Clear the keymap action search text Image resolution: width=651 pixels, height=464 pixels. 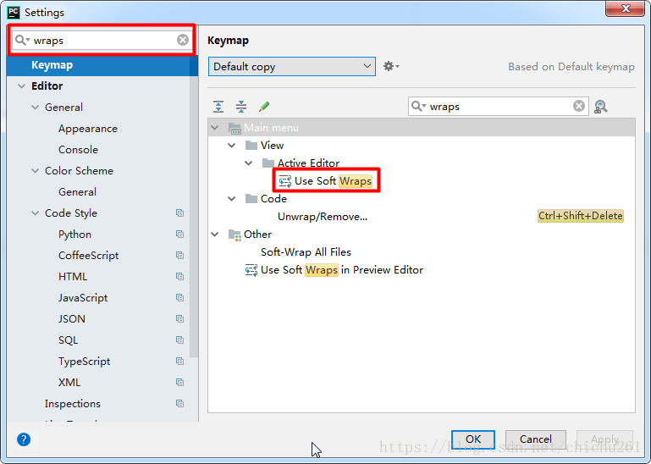[x=579, y=107]
